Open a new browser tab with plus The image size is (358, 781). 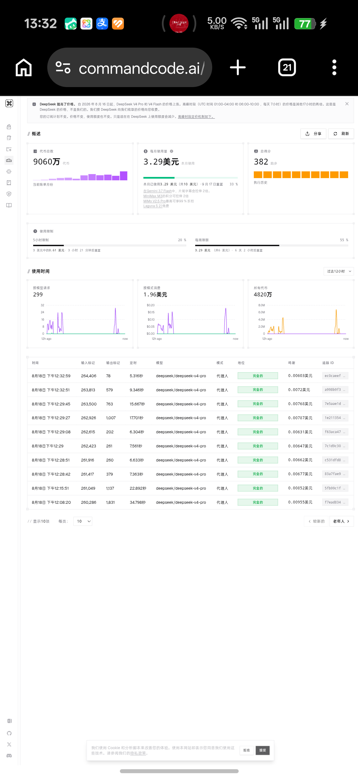pos(238,67)
